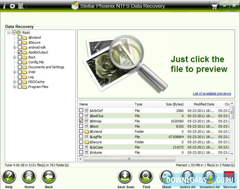Image resolution: width=240 pixels, height=190 pixels.
Task: Click the log report icon in title bar
Action: (21, 6)
